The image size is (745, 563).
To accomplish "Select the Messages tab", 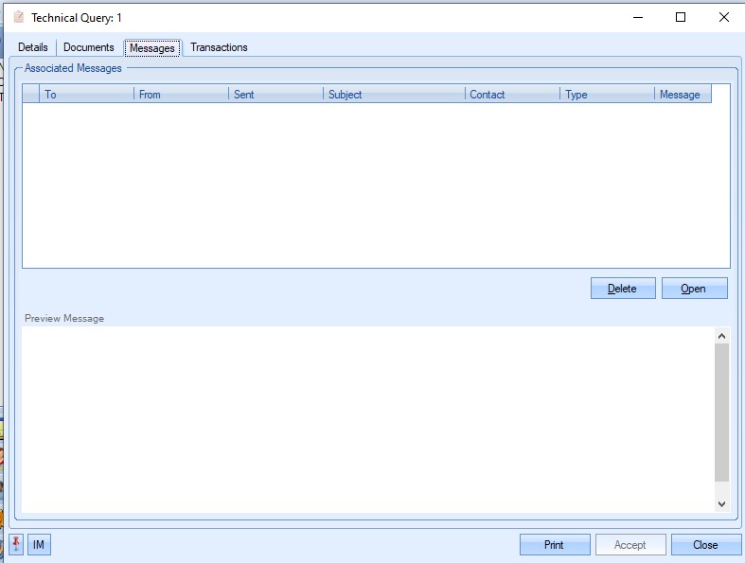I will (152, 48).
